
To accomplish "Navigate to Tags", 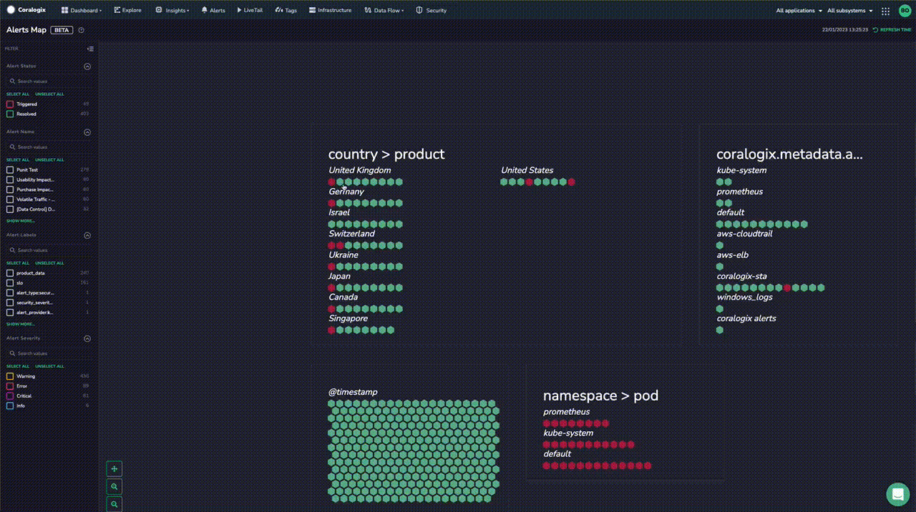I will click(286, 11).
